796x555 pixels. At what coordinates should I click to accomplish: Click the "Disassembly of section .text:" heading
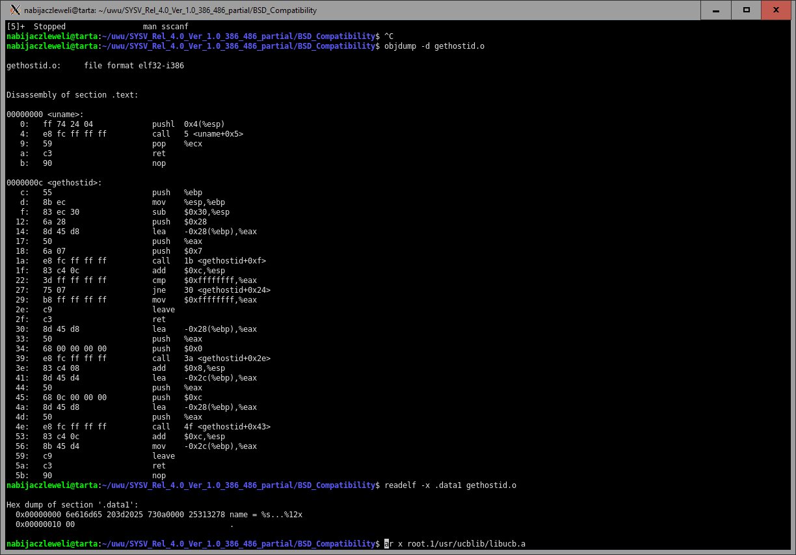coord(72,95)
